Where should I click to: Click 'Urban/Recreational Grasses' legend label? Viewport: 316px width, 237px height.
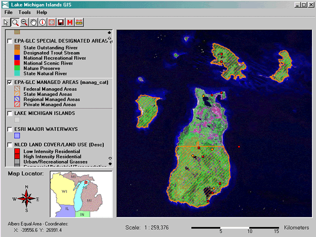55,162
